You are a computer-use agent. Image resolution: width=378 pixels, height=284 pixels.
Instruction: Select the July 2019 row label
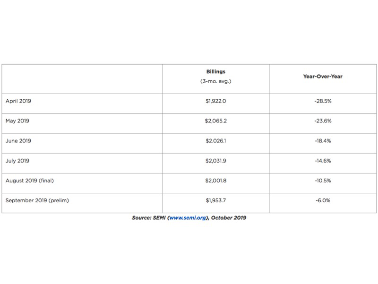pos(17,161)
